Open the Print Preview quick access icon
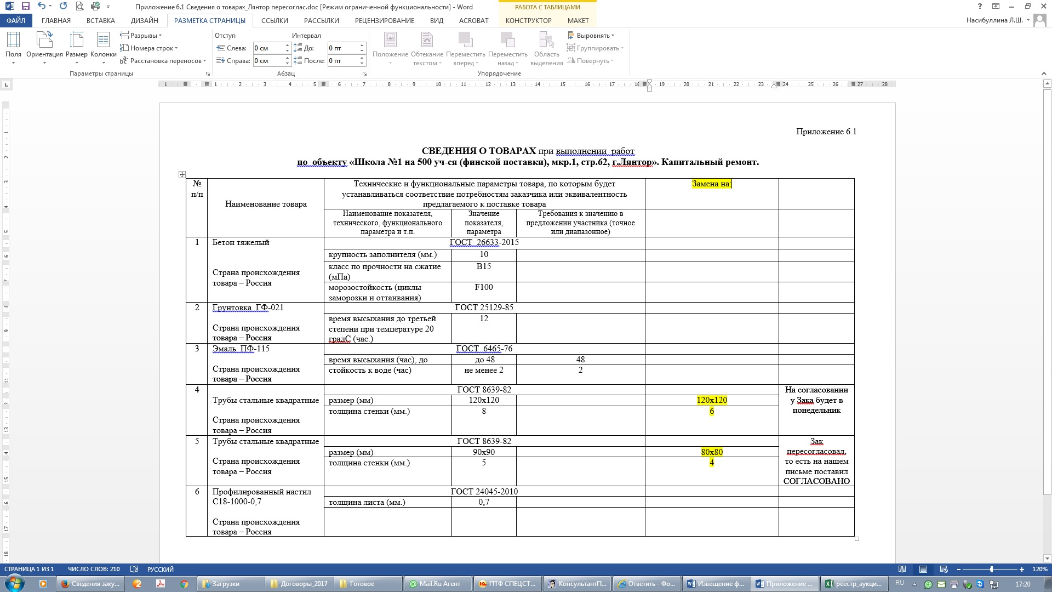Screen dimensions: 1052x592 tap(80, 7)
